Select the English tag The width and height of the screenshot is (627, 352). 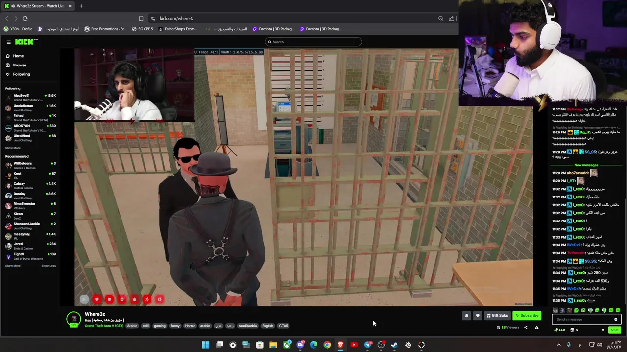click(x=267, y=326)
